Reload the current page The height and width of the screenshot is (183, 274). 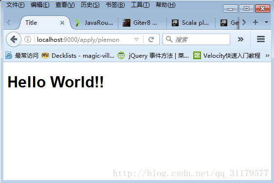151,40
